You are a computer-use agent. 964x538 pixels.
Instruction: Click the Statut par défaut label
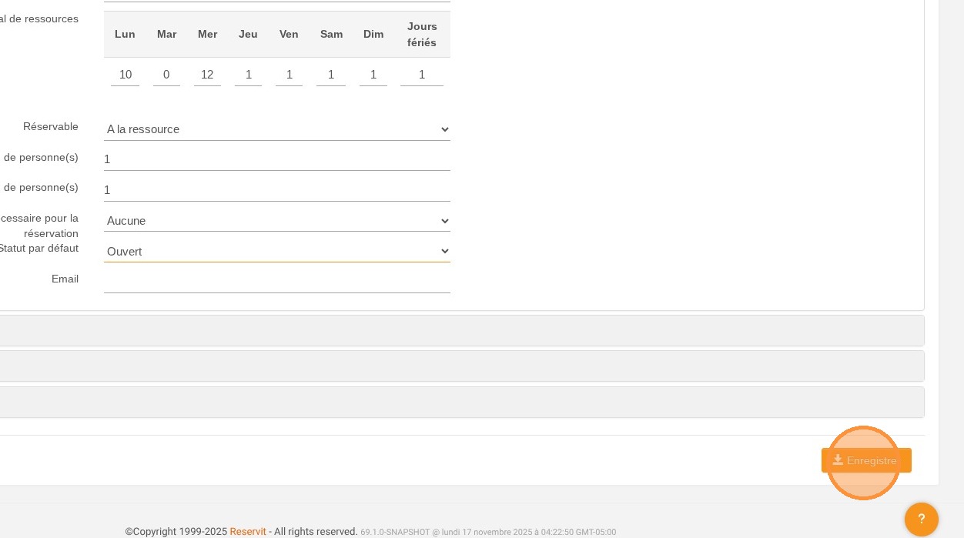(38, 248)
